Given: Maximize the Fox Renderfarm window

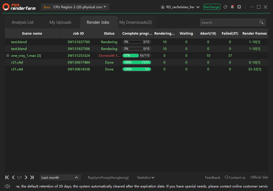Looking at the screenshot, I should coord(259,7).
